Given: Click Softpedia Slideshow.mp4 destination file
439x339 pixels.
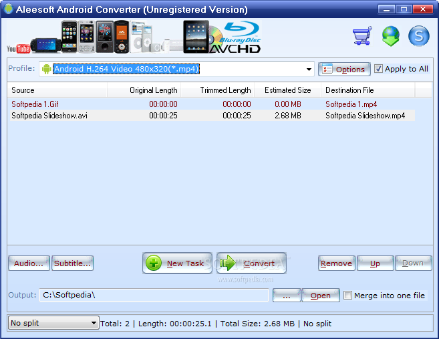Looking at the screenshot, I should (x=365, y=116).
